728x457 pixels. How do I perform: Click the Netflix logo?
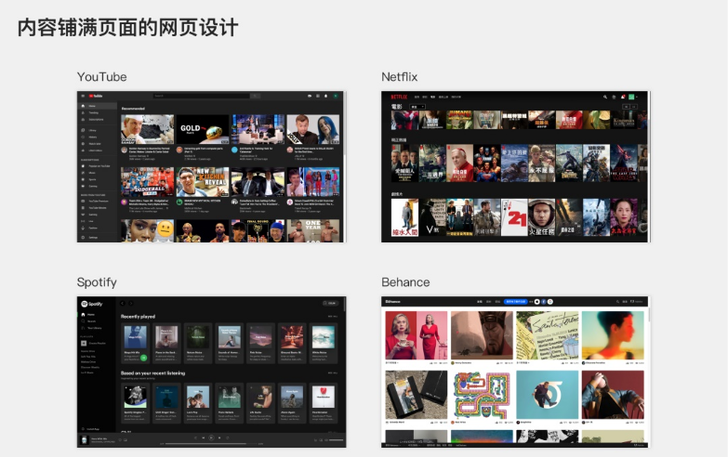399,97
